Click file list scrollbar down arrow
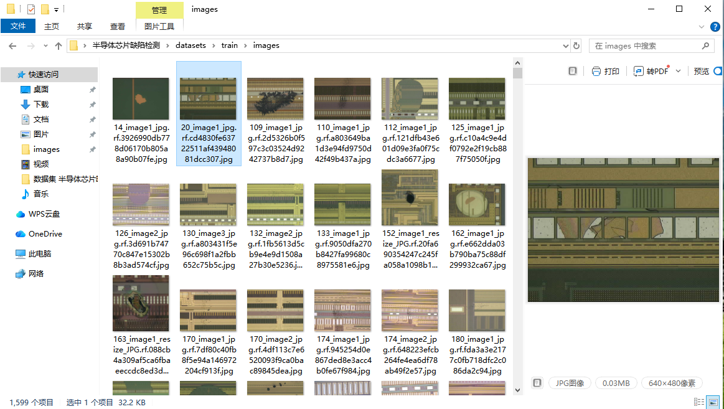This screenshot has width=724, height=409. [517, 390]
